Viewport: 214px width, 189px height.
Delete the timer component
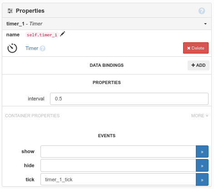click(196, 48)
